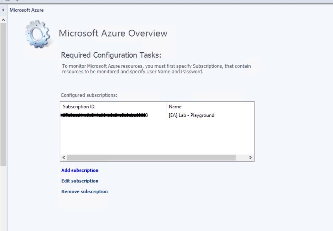Open the Edit subscription link
The image size is (333, 231).
80,181
